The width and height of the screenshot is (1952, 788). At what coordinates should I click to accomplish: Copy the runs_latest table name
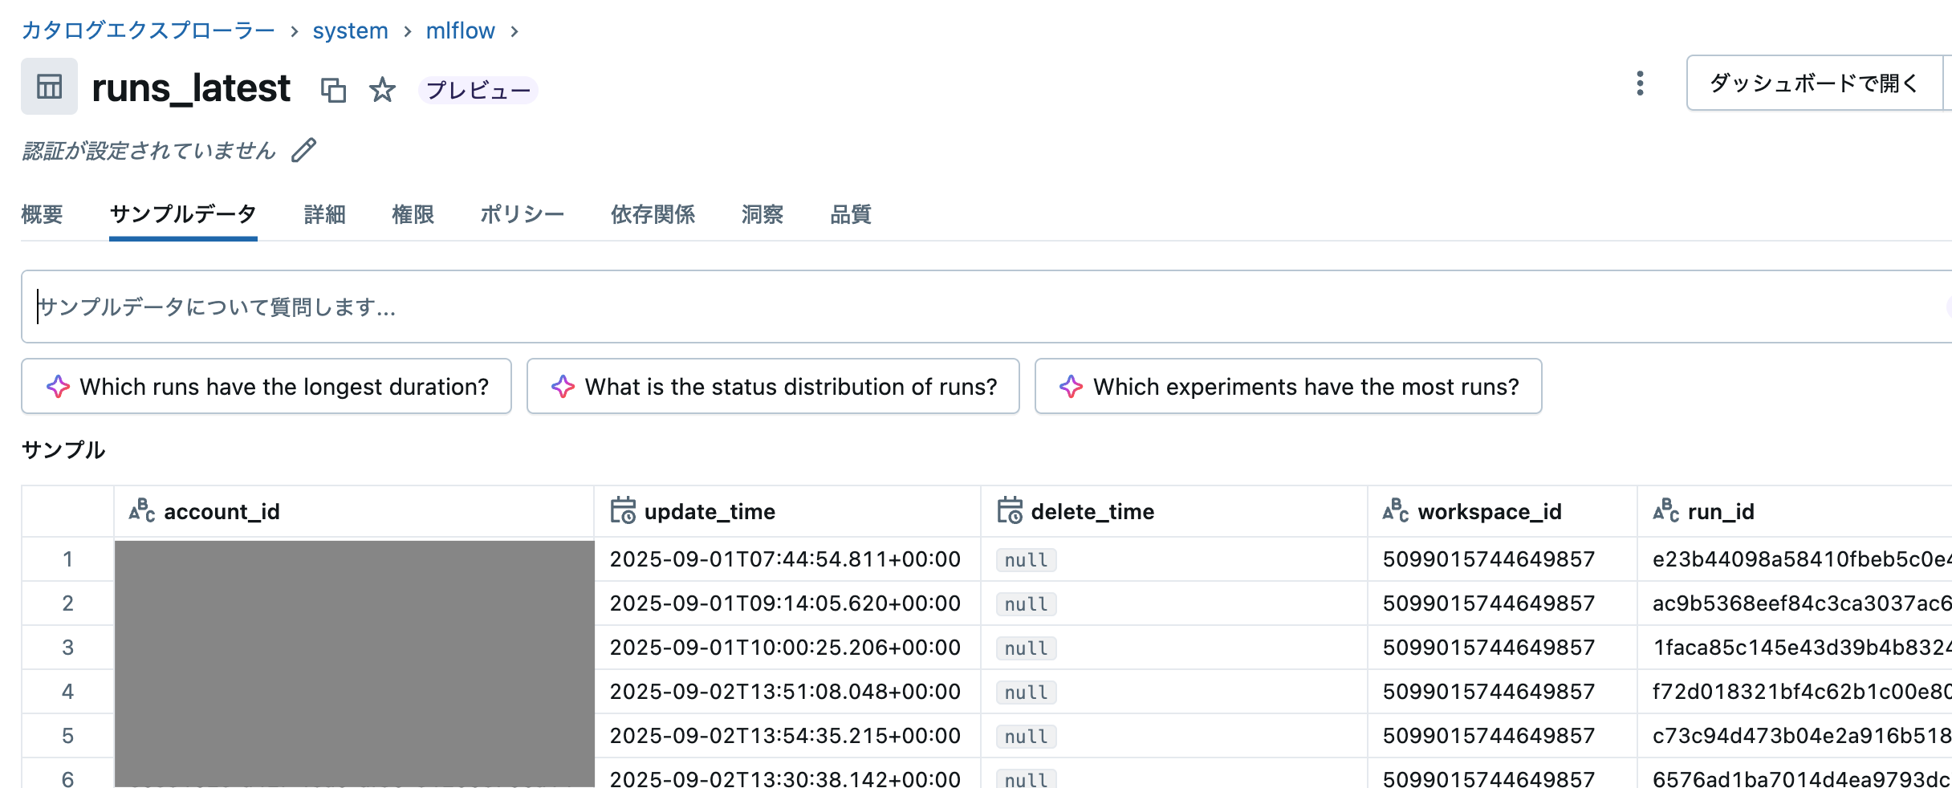tap(334, 91)
